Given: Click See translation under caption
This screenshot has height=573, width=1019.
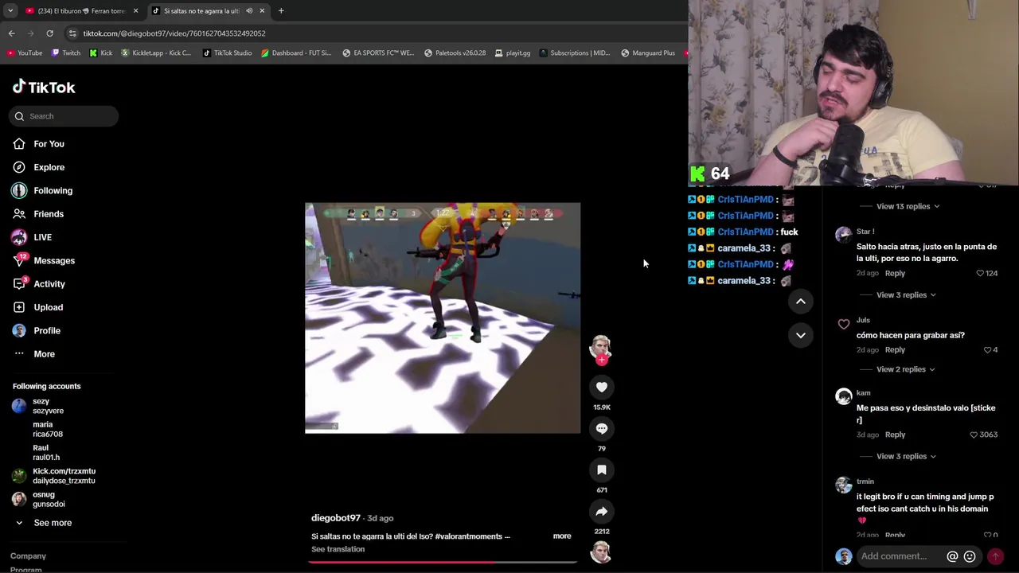Looking at the screenshot, I should click(x=338, y=549).
